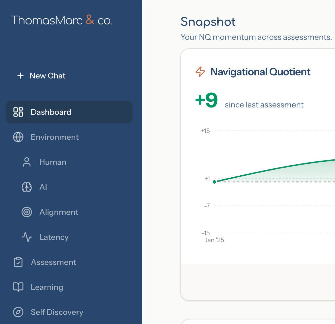Click the green data point on the chart
This screenshot has height=324, width=335.
coord(215,182)
